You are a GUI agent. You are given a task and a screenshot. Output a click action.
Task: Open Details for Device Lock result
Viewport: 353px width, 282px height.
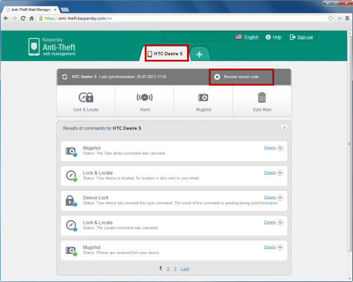269,198
